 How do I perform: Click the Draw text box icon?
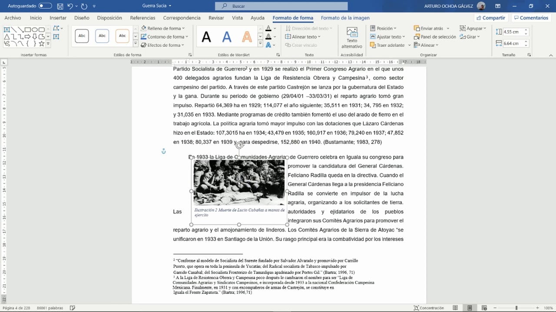(56, 36)
